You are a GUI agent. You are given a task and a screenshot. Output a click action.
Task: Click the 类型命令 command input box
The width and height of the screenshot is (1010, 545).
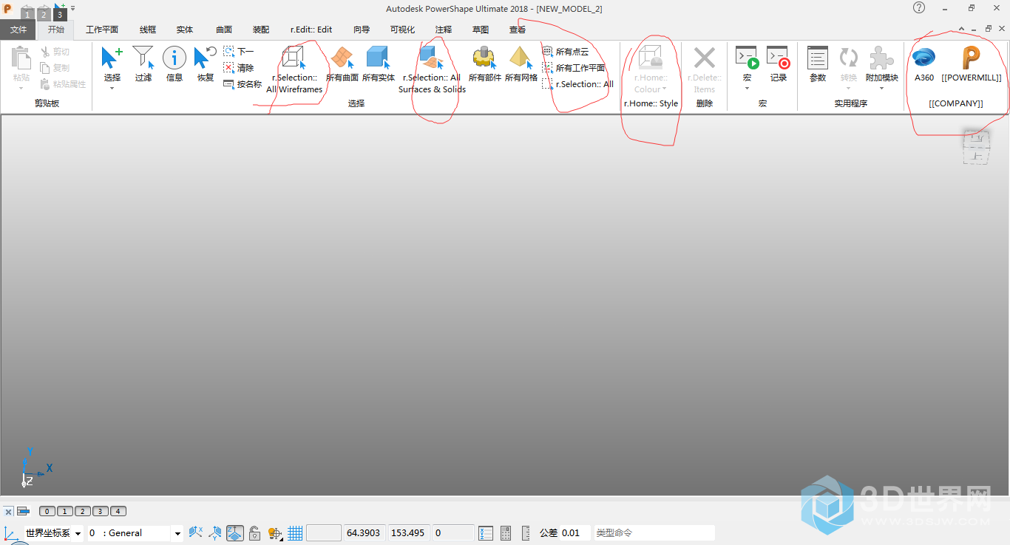click(x=654, y=533)
